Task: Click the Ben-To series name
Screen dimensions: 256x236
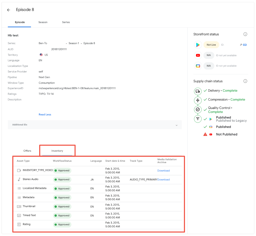Action: pyautogui.click(x=43, y=43)
